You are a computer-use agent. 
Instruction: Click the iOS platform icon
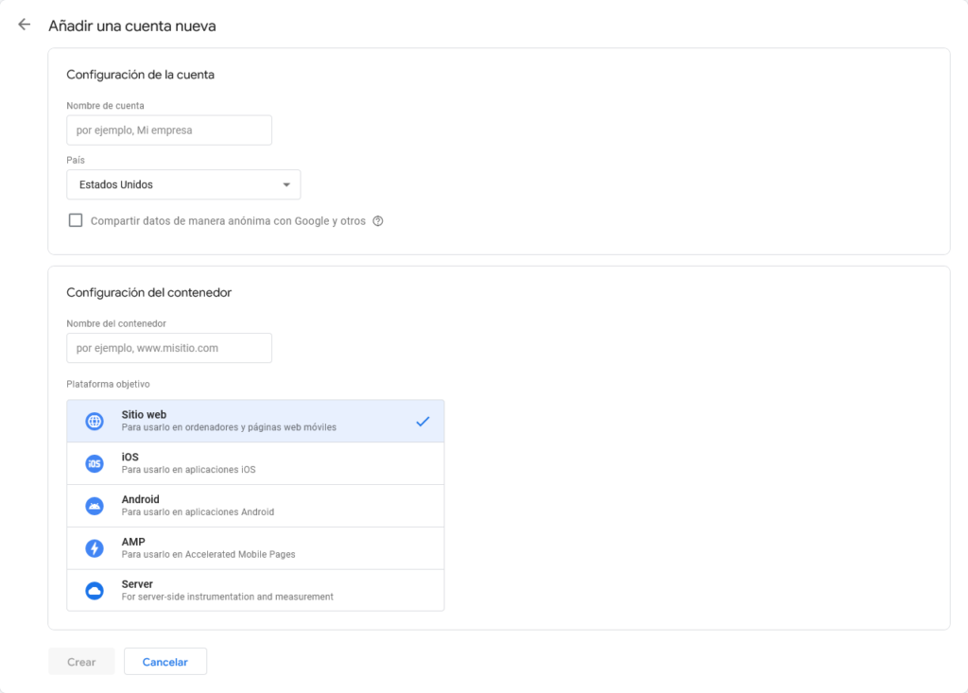[x=94, y=463]
